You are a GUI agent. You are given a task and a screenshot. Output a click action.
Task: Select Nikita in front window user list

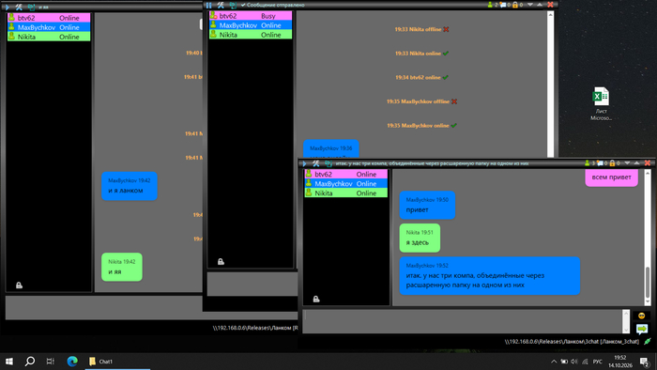pos(346,193)
